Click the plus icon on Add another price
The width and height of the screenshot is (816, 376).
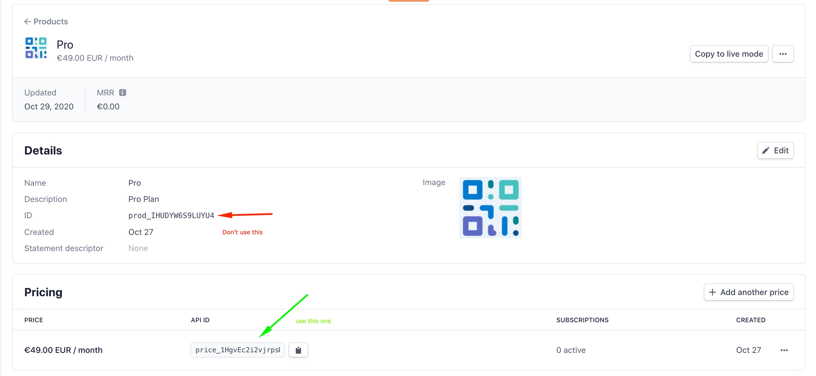point(712,292)
